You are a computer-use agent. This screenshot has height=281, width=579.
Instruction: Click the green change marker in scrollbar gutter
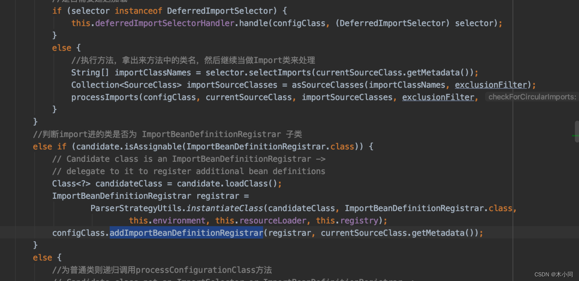click(x=575, y=136)
